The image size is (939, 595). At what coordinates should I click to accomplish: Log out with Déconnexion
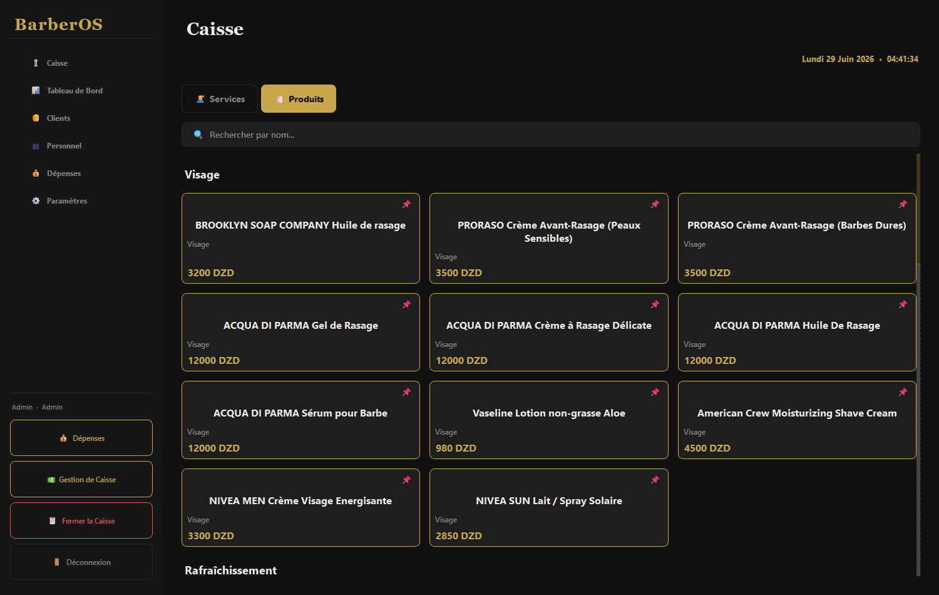81,562
